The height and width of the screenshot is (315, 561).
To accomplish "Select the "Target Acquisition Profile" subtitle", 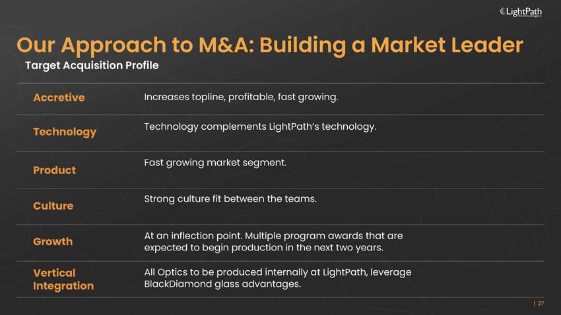I will click(92, 66).
